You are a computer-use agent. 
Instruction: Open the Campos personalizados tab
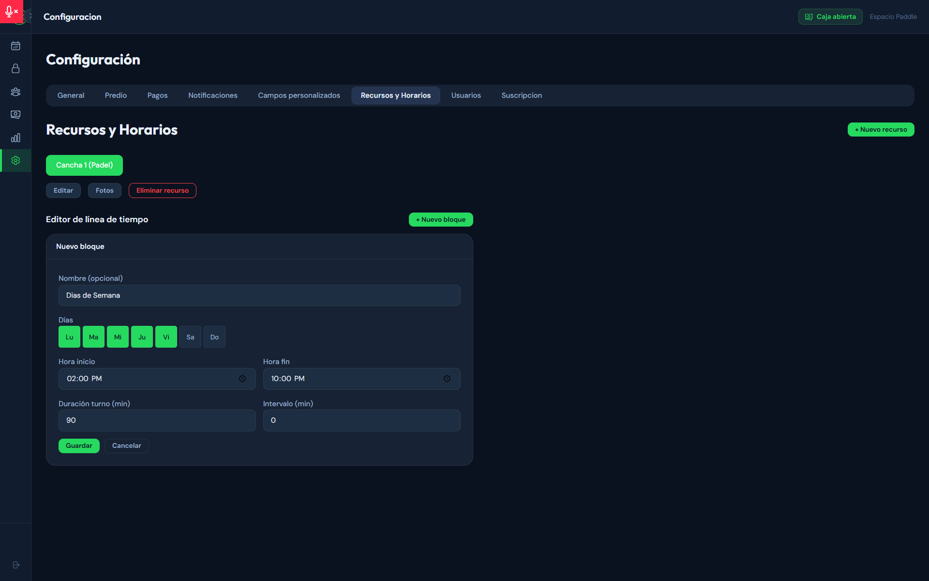click(x=299, y=95)
